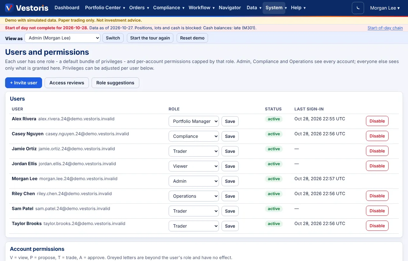Open the Dashboard page

[x=67, y=8]
